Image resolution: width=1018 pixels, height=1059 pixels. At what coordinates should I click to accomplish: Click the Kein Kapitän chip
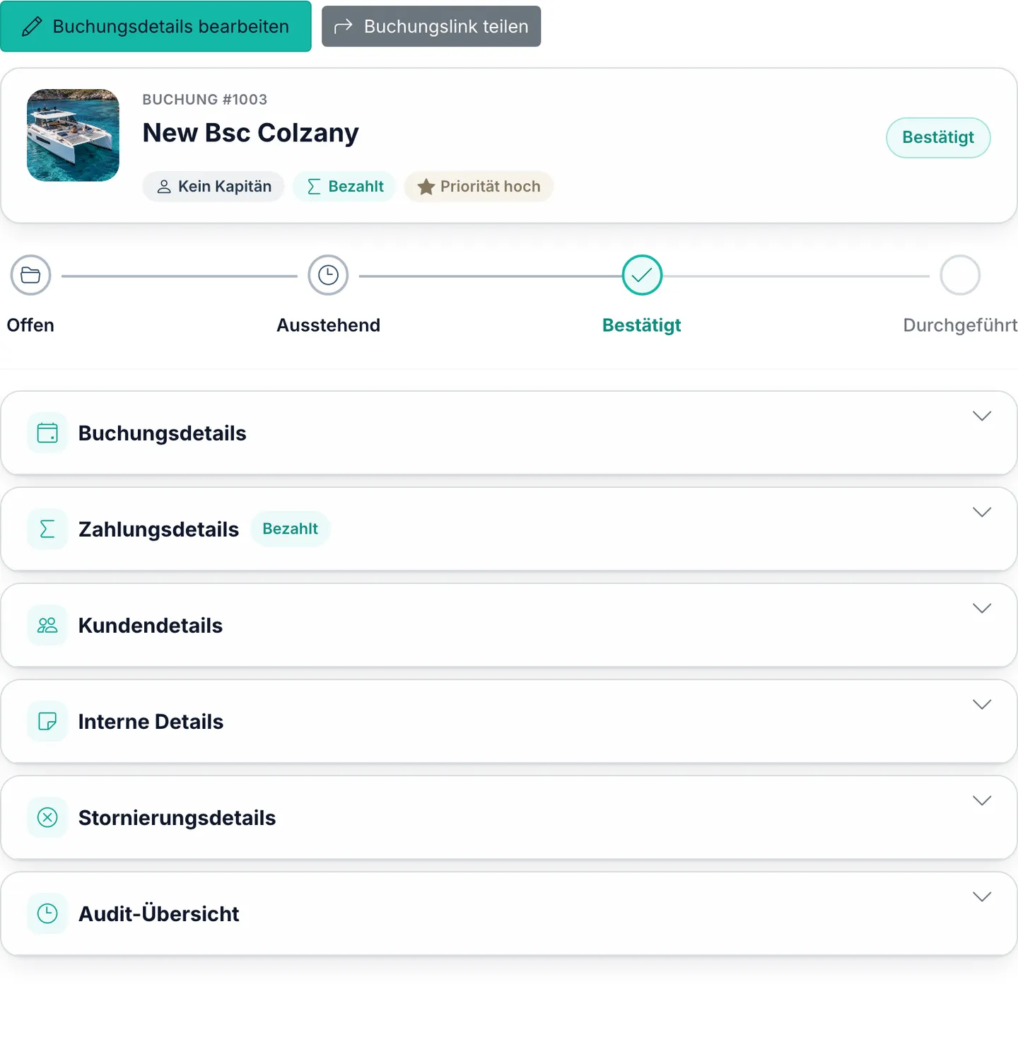click(x=213, y=187)
